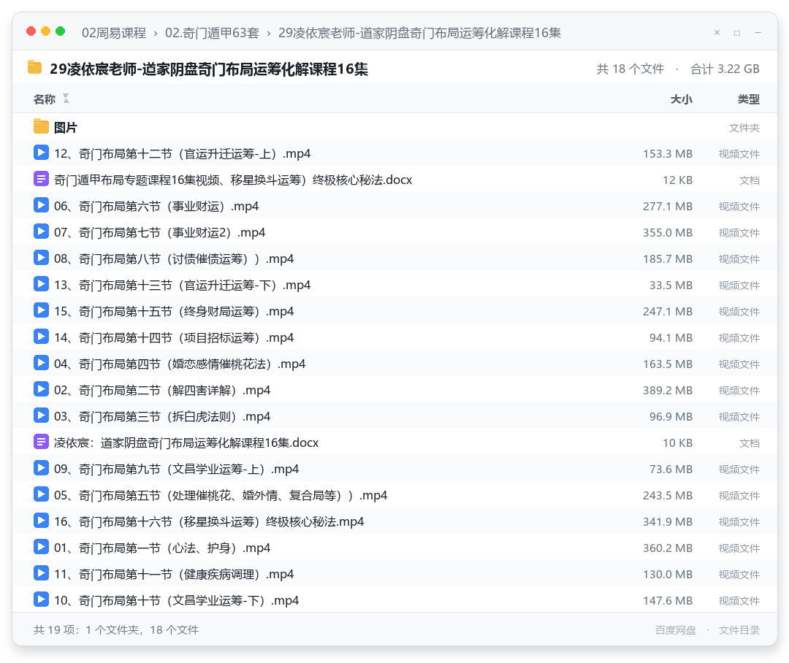
Task: Click the video icon for 03、奇门布局第三节
Action: tap(41, 415)
